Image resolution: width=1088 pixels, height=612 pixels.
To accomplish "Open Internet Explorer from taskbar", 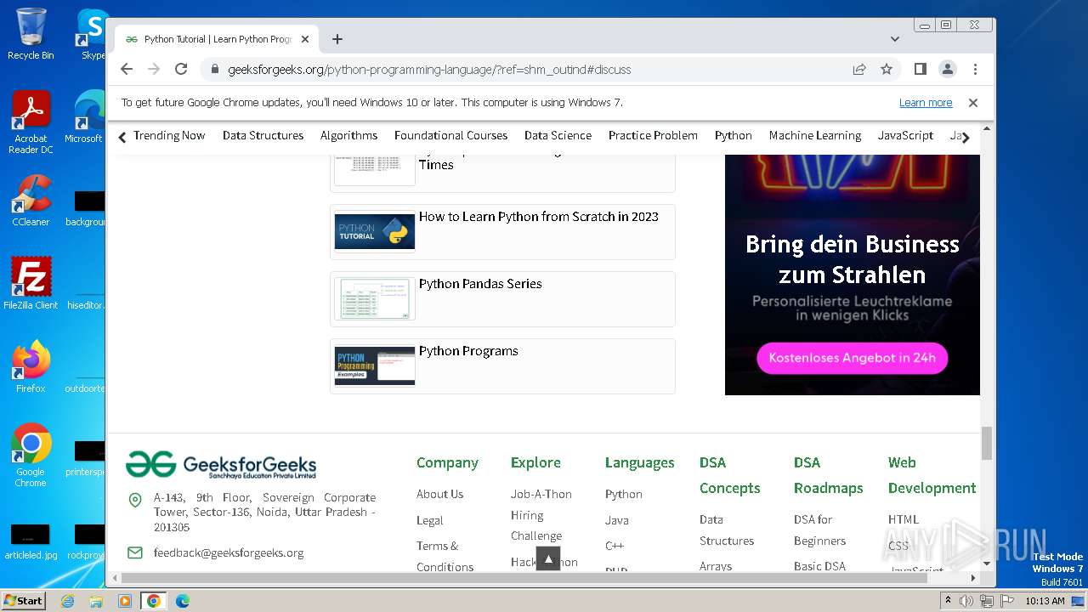I will click(67, 601).
